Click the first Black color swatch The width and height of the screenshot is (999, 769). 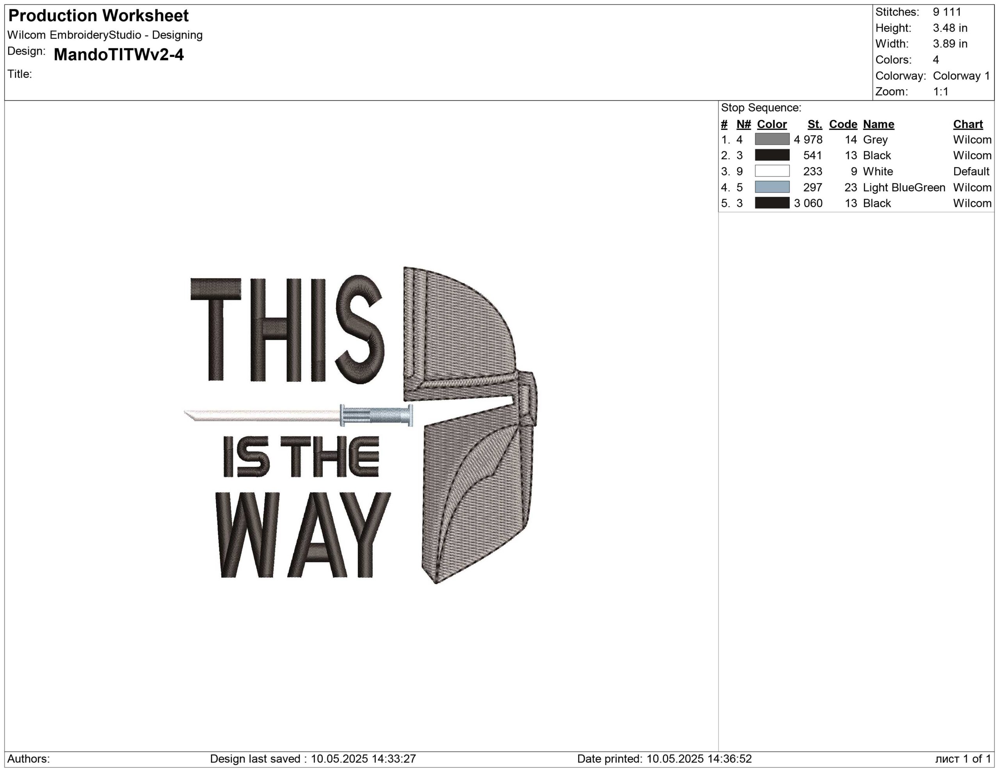tap(771, 155)
